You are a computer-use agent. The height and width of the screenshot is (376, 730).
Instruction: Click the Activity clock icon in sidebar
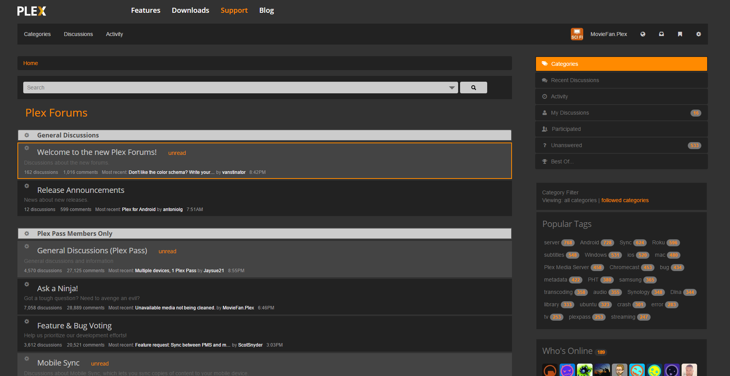pyautogui.click(x=544, y=96)
